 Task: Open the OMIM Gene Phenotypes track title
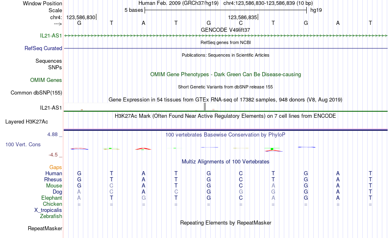point(225,74)
